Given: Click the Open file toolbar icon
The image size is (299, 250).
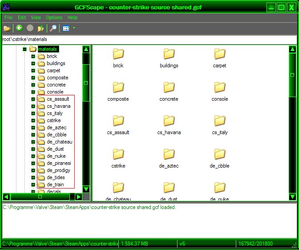Looking at the screenshot, I should [7, 29].
